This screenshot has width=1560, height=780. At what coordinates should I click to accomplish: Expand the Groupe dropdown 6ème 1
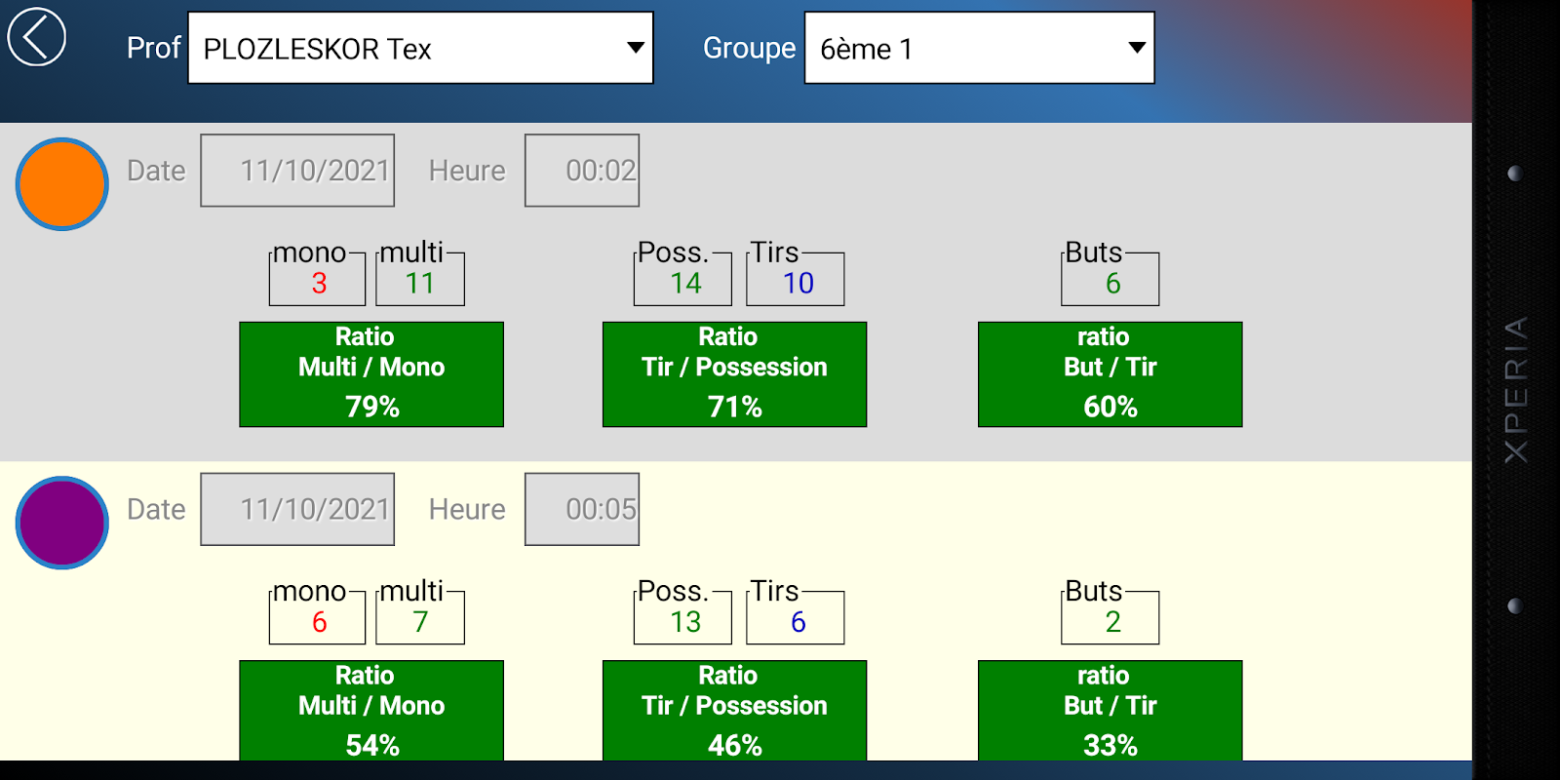978,48
